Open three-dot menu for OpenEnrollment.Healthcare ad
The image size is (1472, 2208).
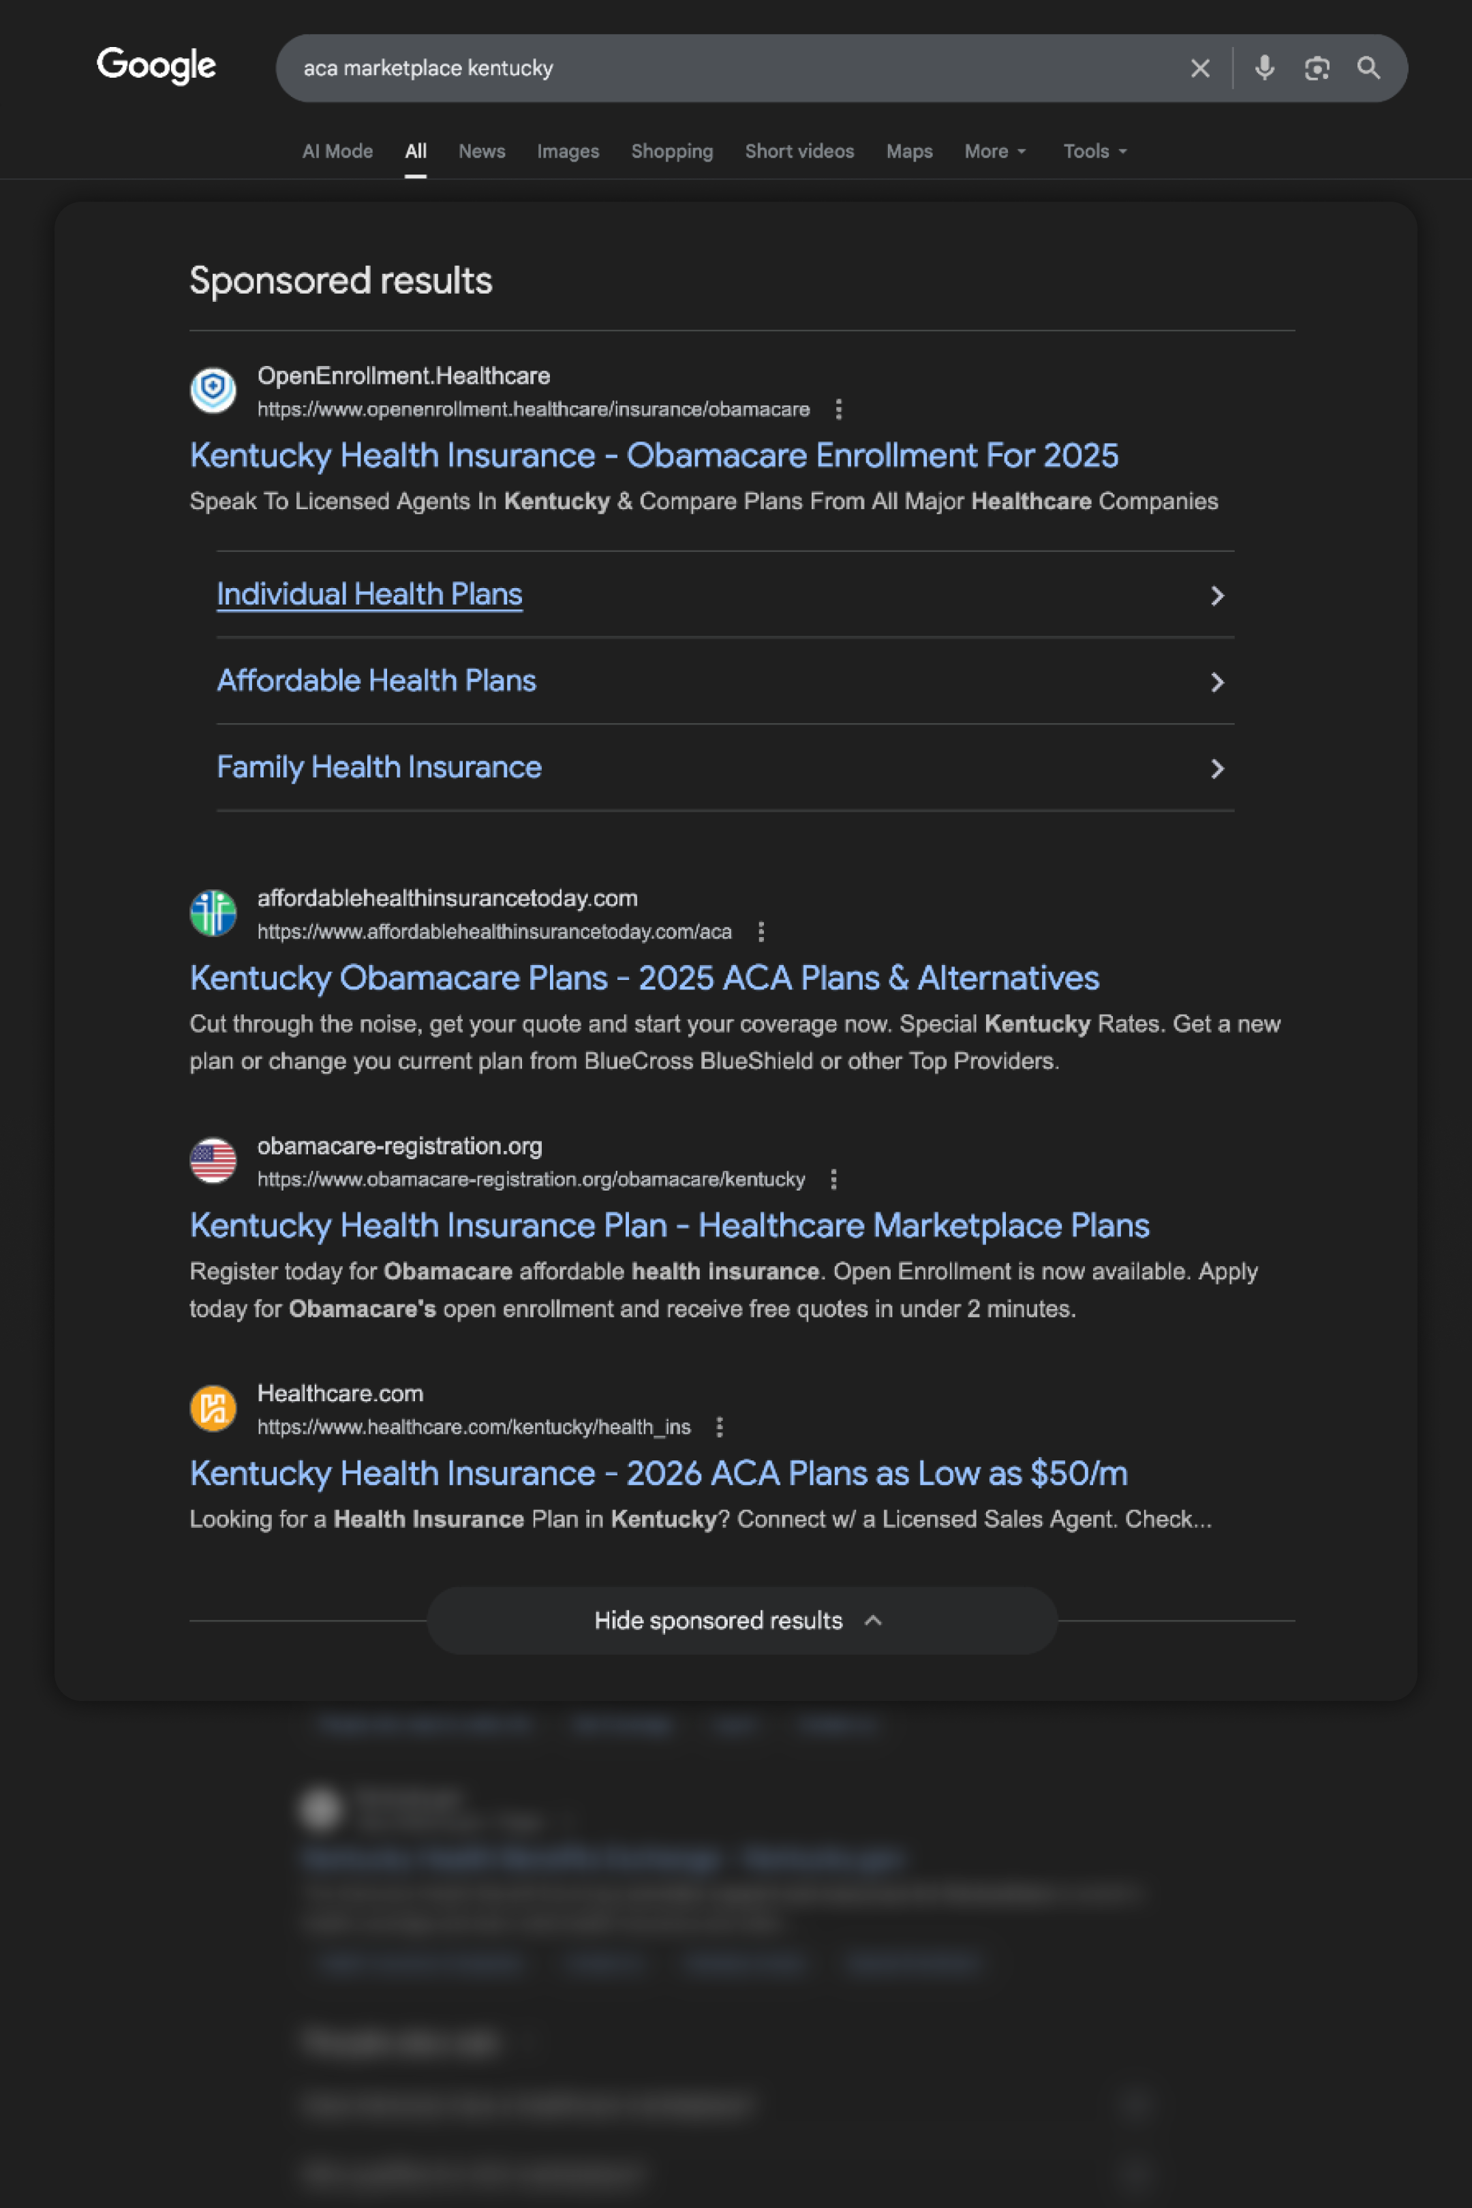838,410
